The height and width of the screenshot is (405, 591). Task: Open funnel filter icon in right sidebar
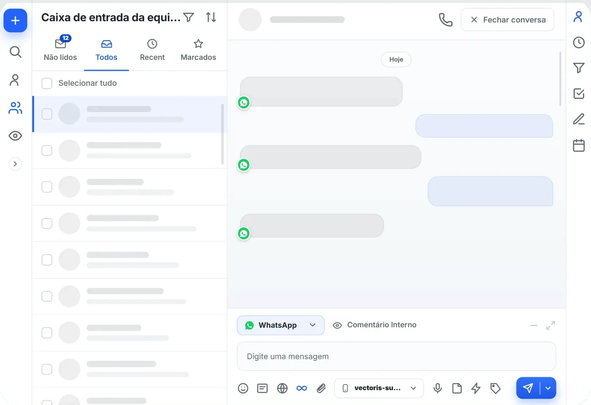coord(579,68)
